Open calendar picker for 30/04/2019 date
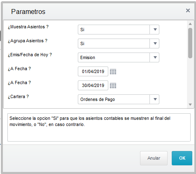The width and height of the screenshot is (196, 174). pos(113,85)
